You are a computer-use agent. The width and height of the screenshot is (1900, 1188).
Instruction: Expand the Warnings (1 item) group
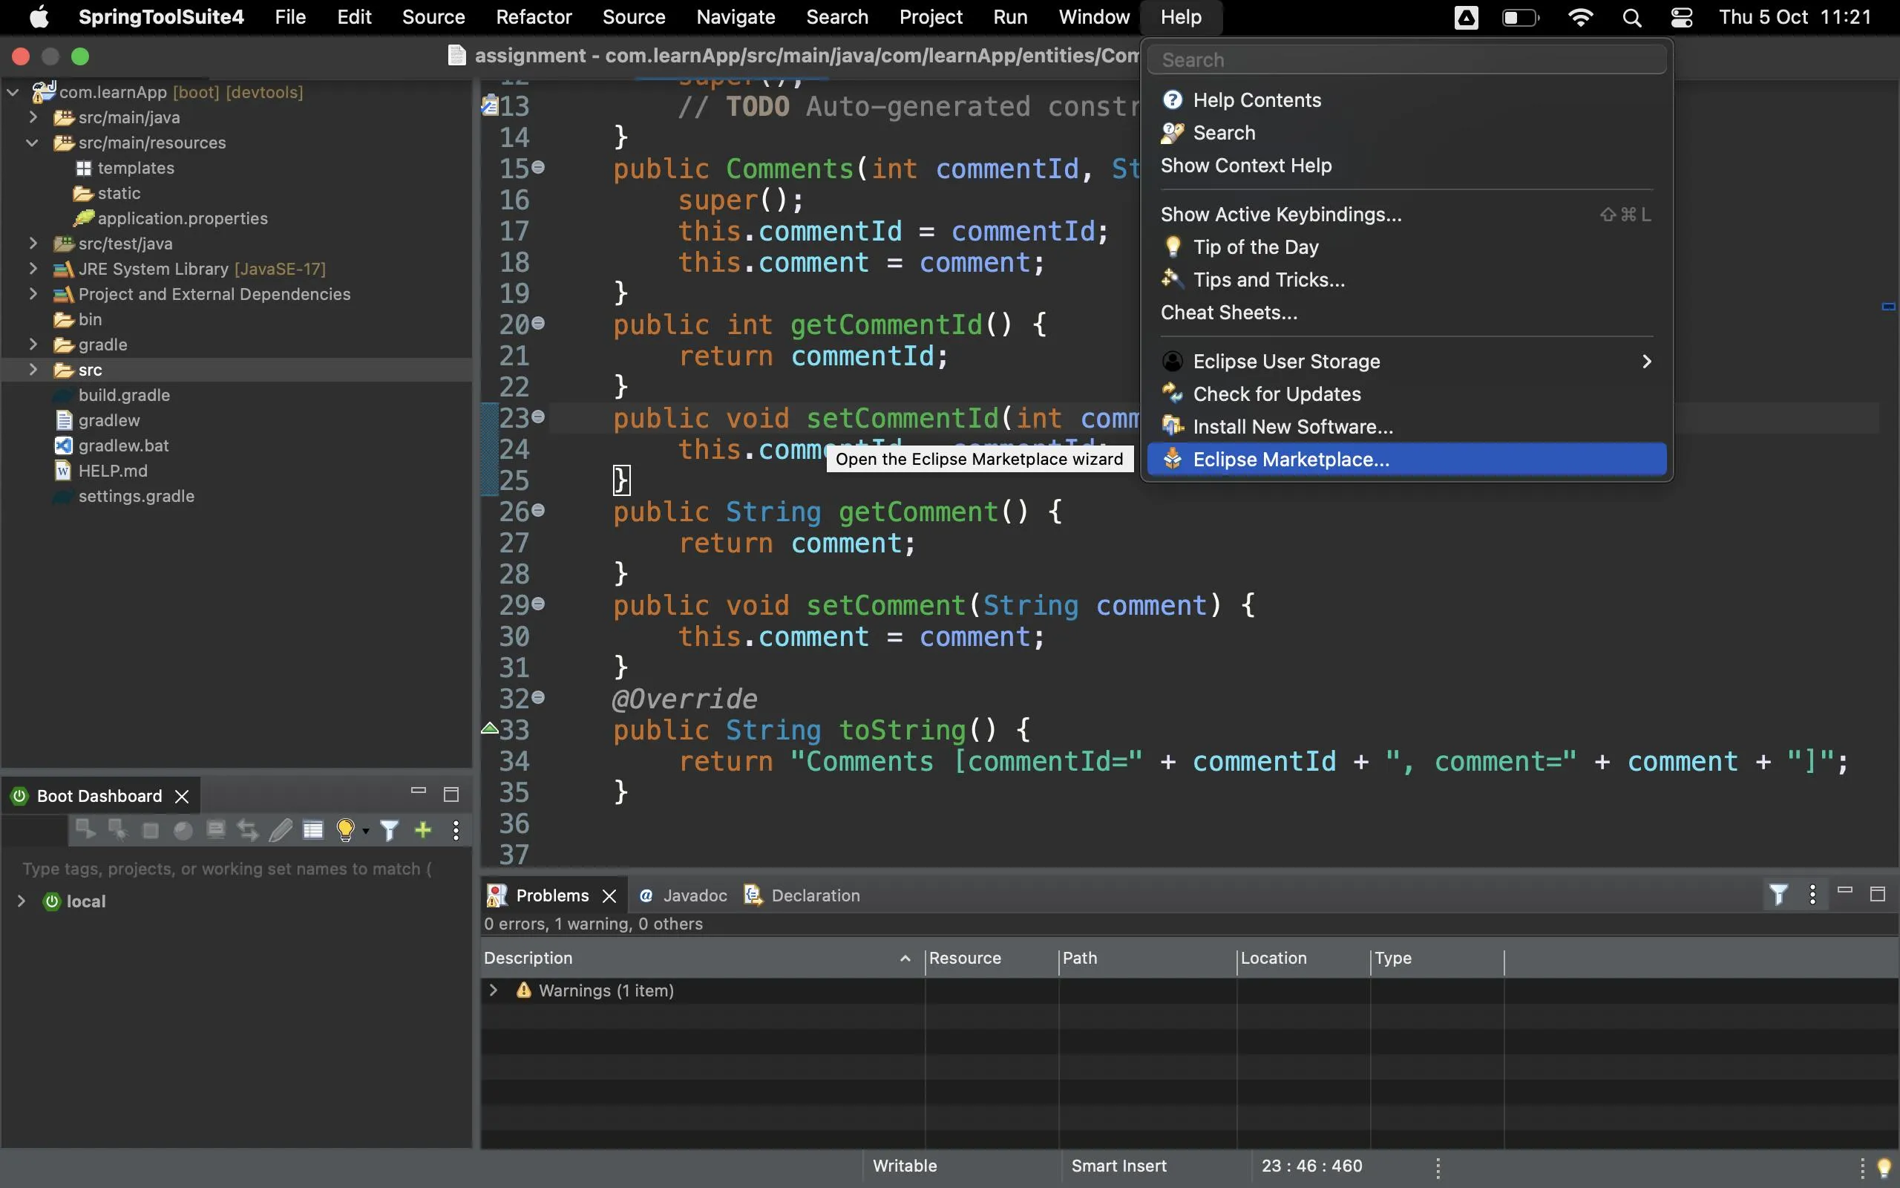tap(493, 990)
